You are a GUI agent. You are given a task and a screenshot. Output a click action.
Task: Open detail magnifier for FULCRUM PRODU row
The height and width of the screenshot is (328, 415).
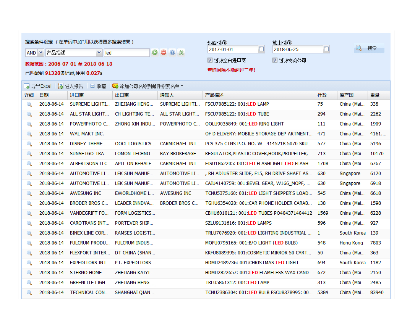tap(29, 243)
